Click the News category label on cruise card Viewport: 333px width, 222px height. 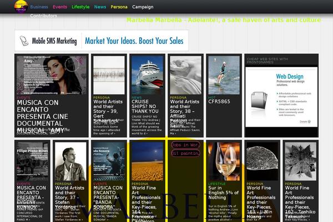(137, 98)
